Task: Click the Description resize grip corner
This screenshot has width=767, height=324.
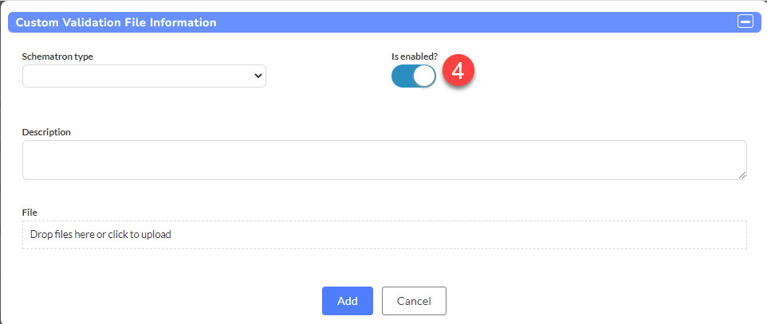Action: (742, 175)
